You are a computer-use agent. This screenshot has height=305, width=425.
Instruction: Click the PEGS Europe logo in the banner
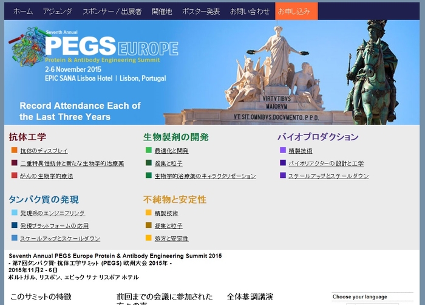(112, 46)
